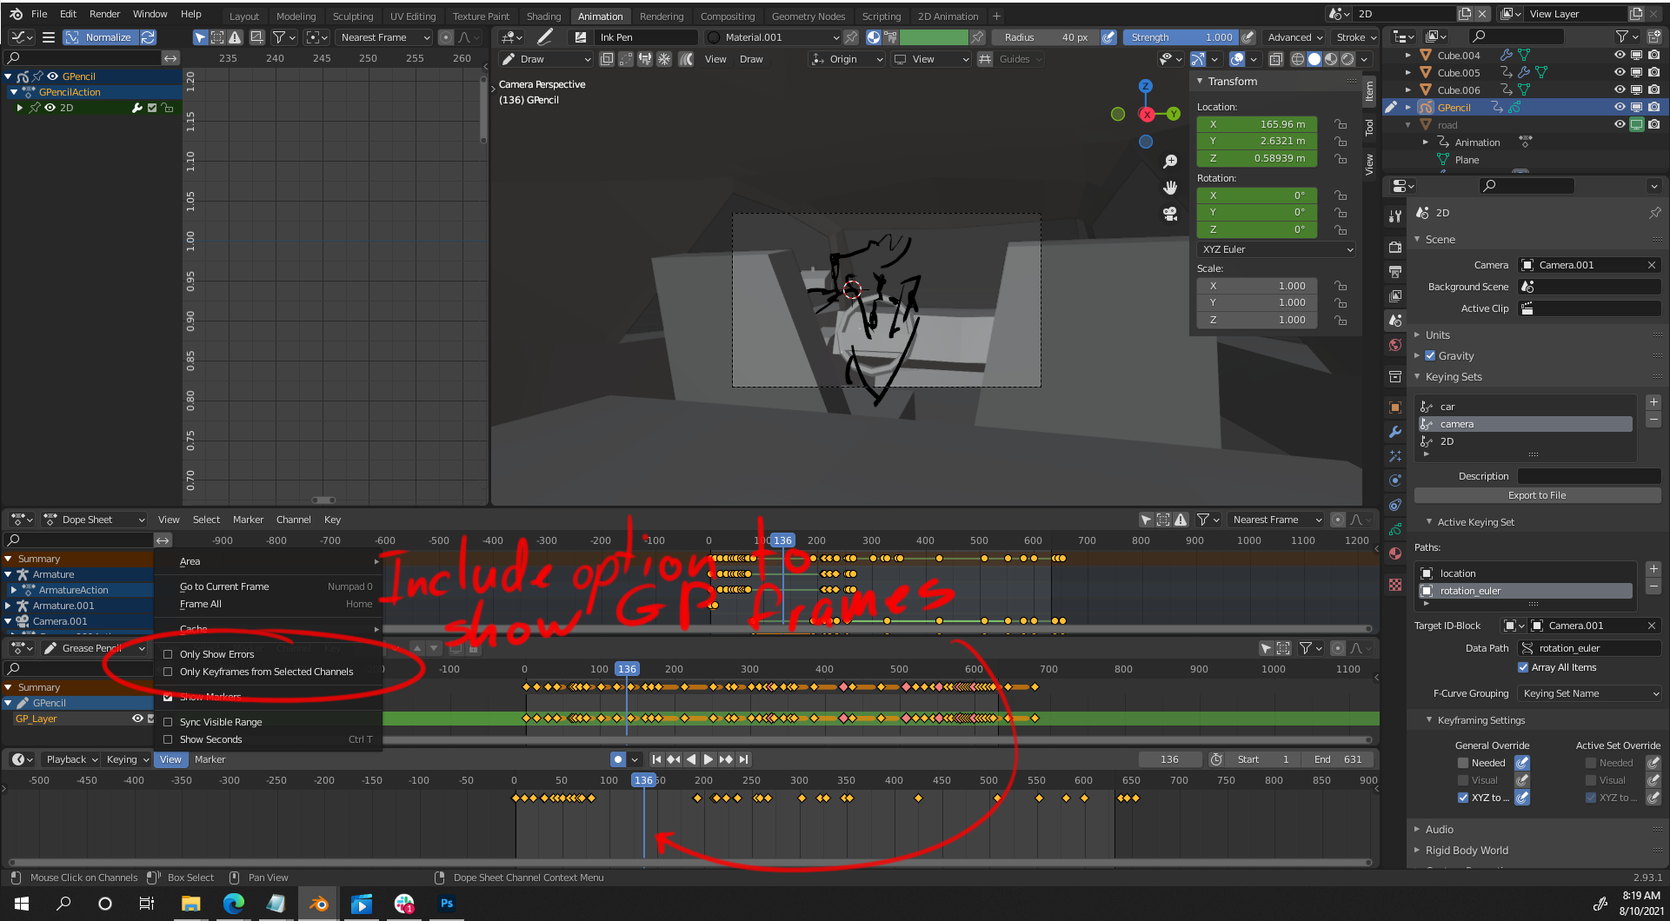
Task: Open the Scene properties tab icon
Action: coord(1395,321)
